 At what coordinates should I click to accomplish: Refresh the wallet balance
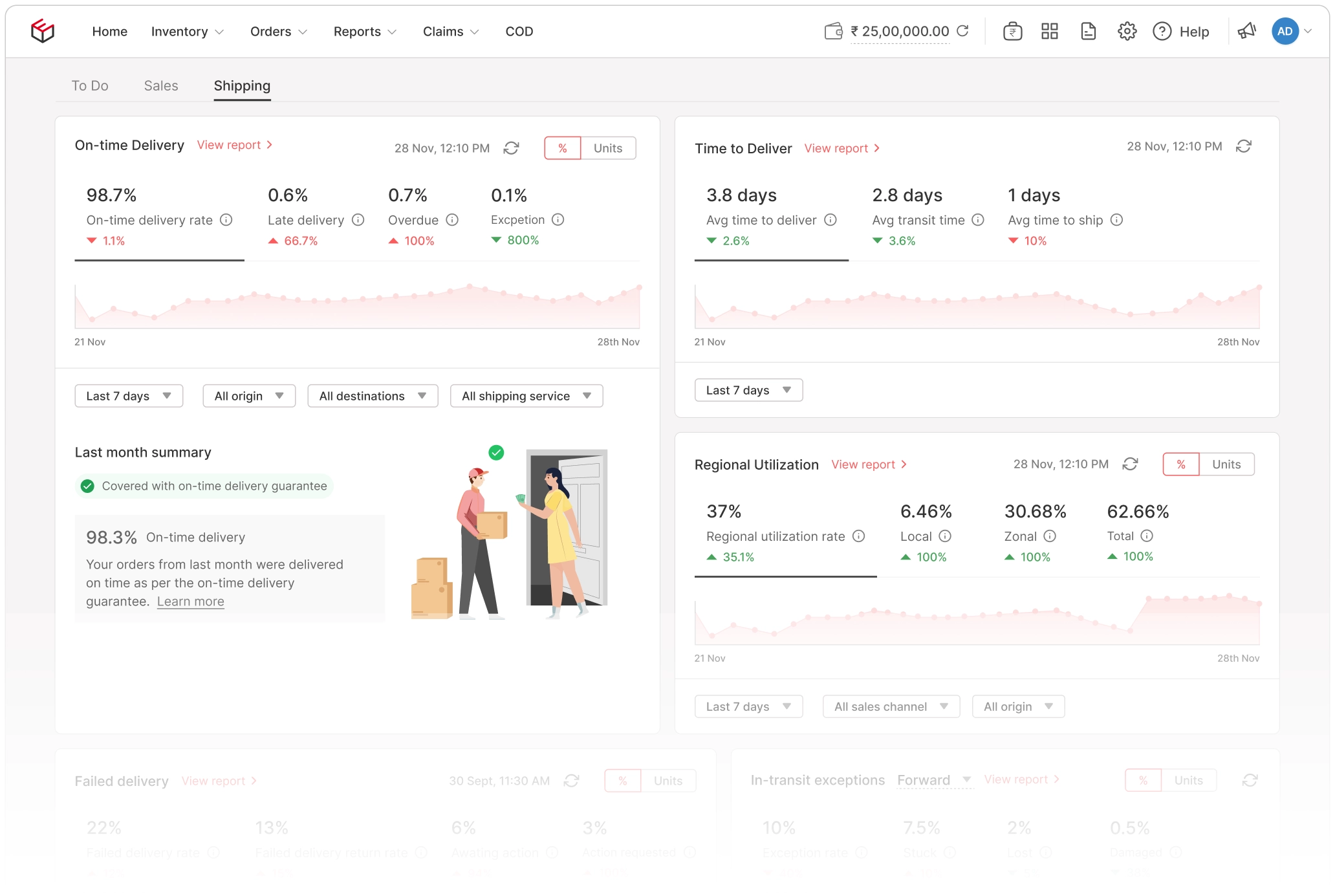964,30
